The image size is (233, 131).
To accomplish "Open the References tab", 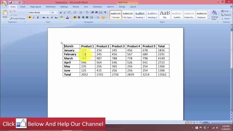I will (51, 7).
